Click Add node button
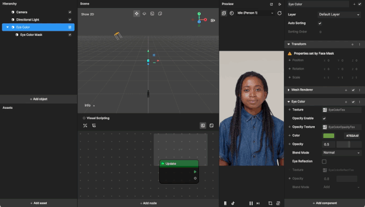 coord(148,203)
